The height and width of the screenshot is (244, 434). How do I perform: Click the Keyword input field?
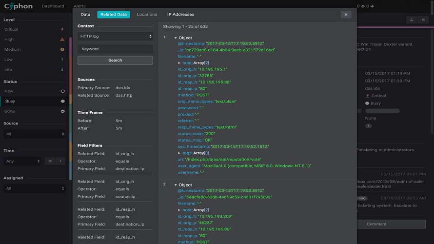115,49
